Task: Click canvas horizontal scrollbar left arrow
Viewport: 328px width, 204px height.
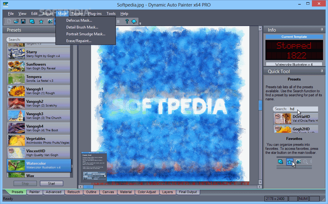Action: [81, 187]
